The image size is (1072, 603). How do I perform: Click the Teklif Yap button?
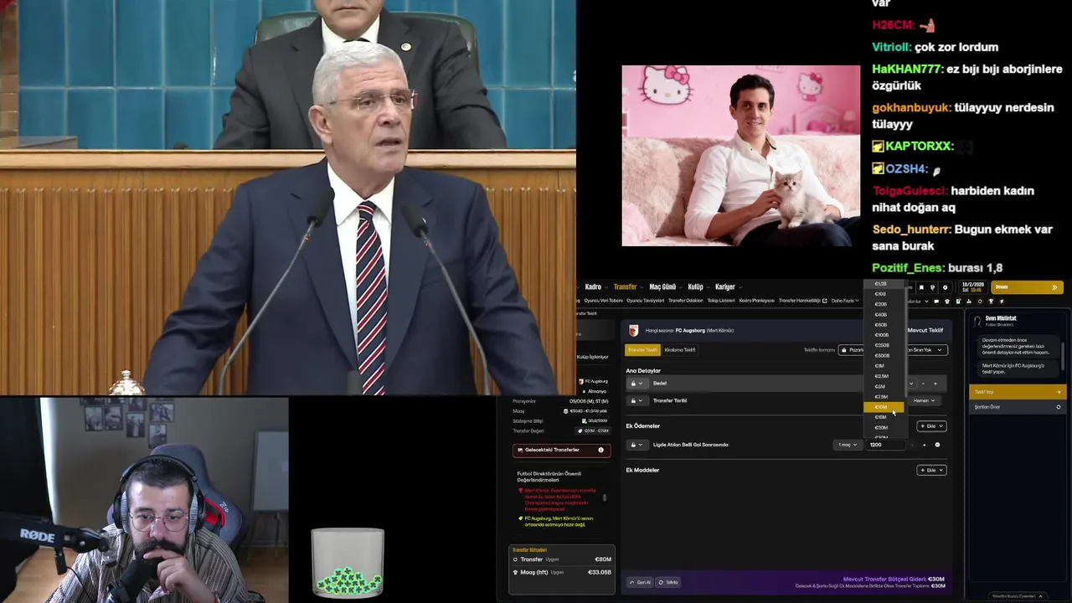point(1017,392)
